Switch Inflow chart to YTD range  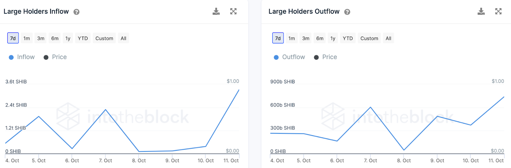83,38
